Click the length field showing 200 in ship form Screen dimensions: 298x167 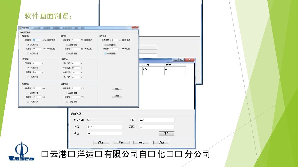(157, 120)
